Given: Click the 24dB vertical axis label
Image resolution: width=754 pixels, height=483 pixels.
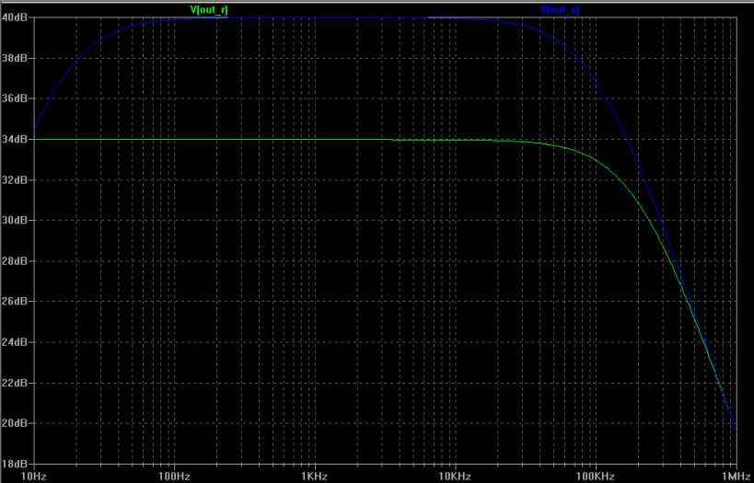Looking at the screenshot, I should pos(15,342).
